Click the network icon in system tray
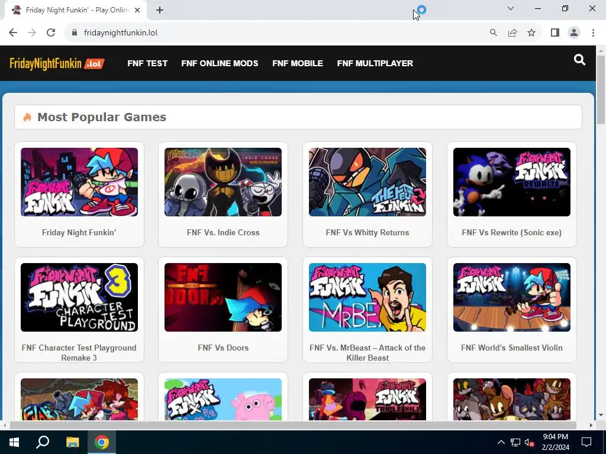 [515, 442]
